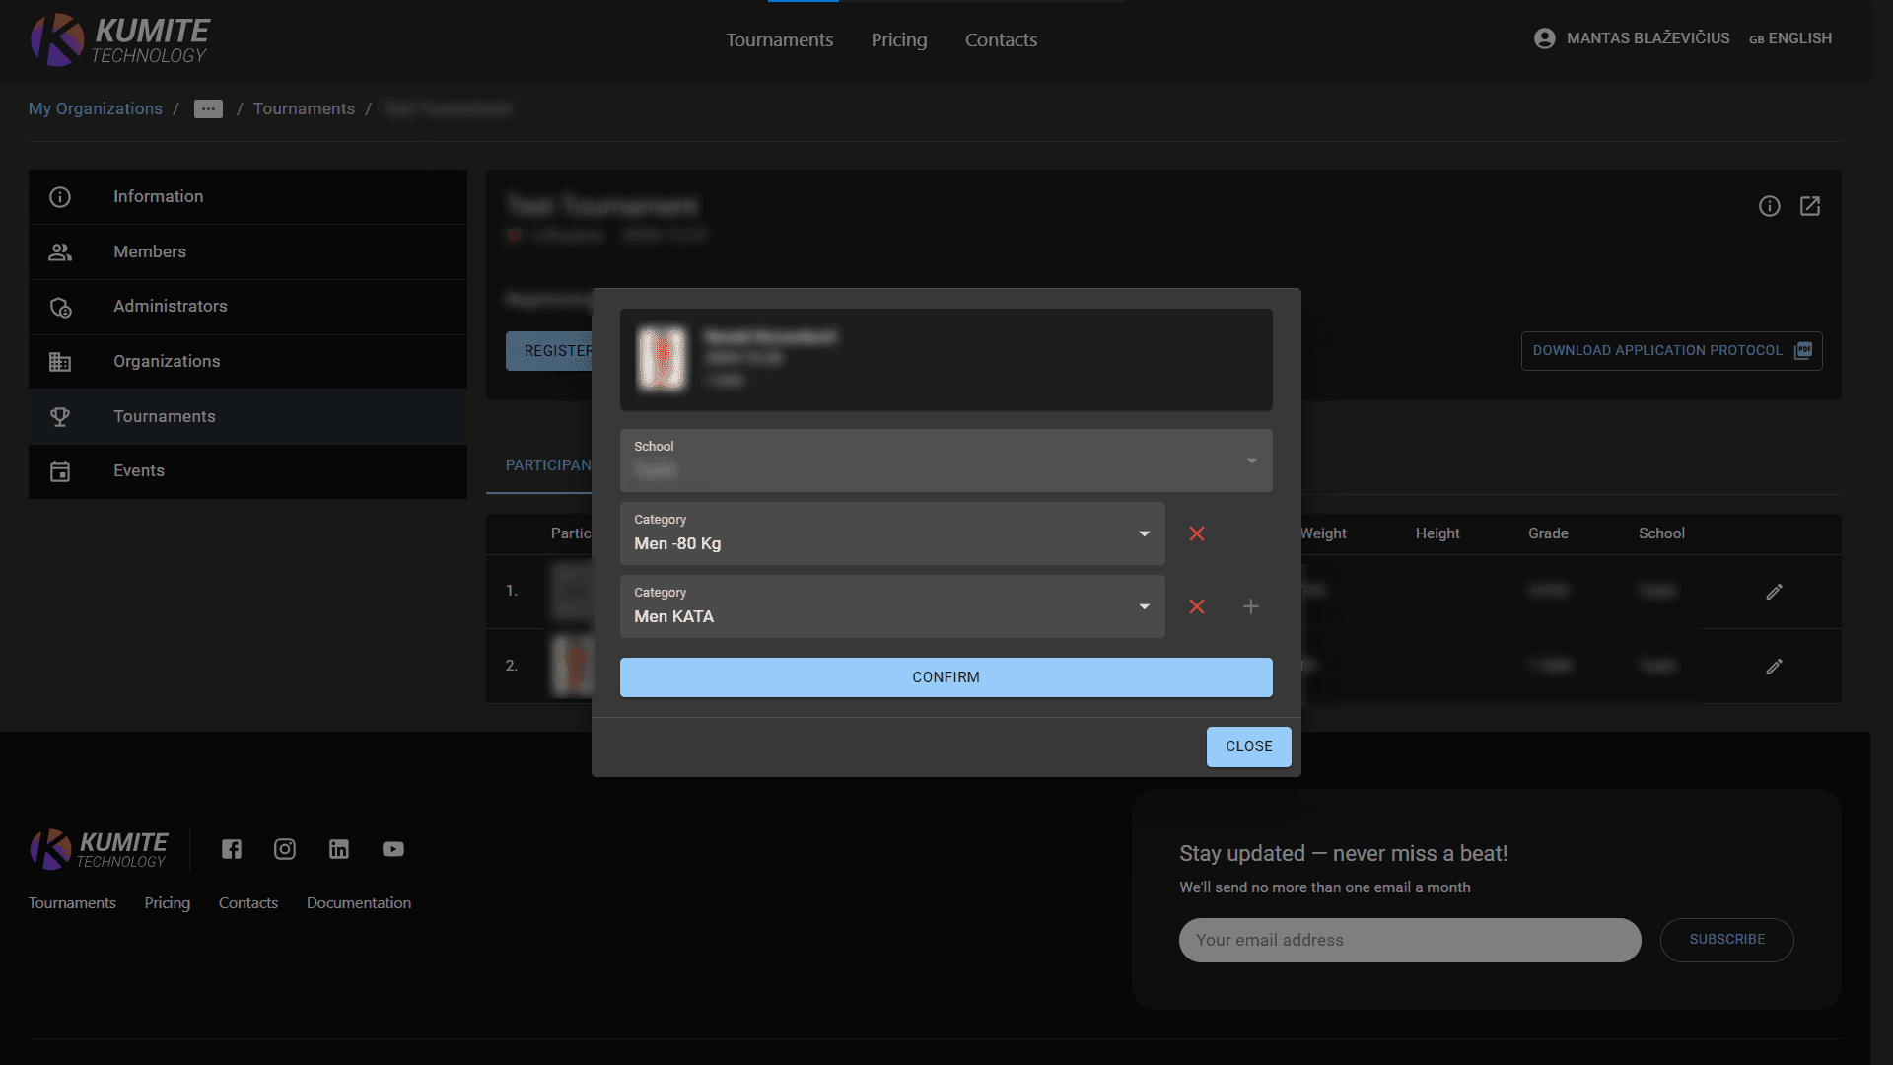Click the email address input field
1893x1065 pixels.
coord(1409,940)
